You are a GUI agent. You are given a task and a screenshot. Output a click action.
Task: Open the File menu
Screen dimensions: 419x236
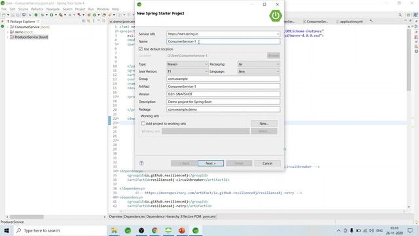[4, 9]
